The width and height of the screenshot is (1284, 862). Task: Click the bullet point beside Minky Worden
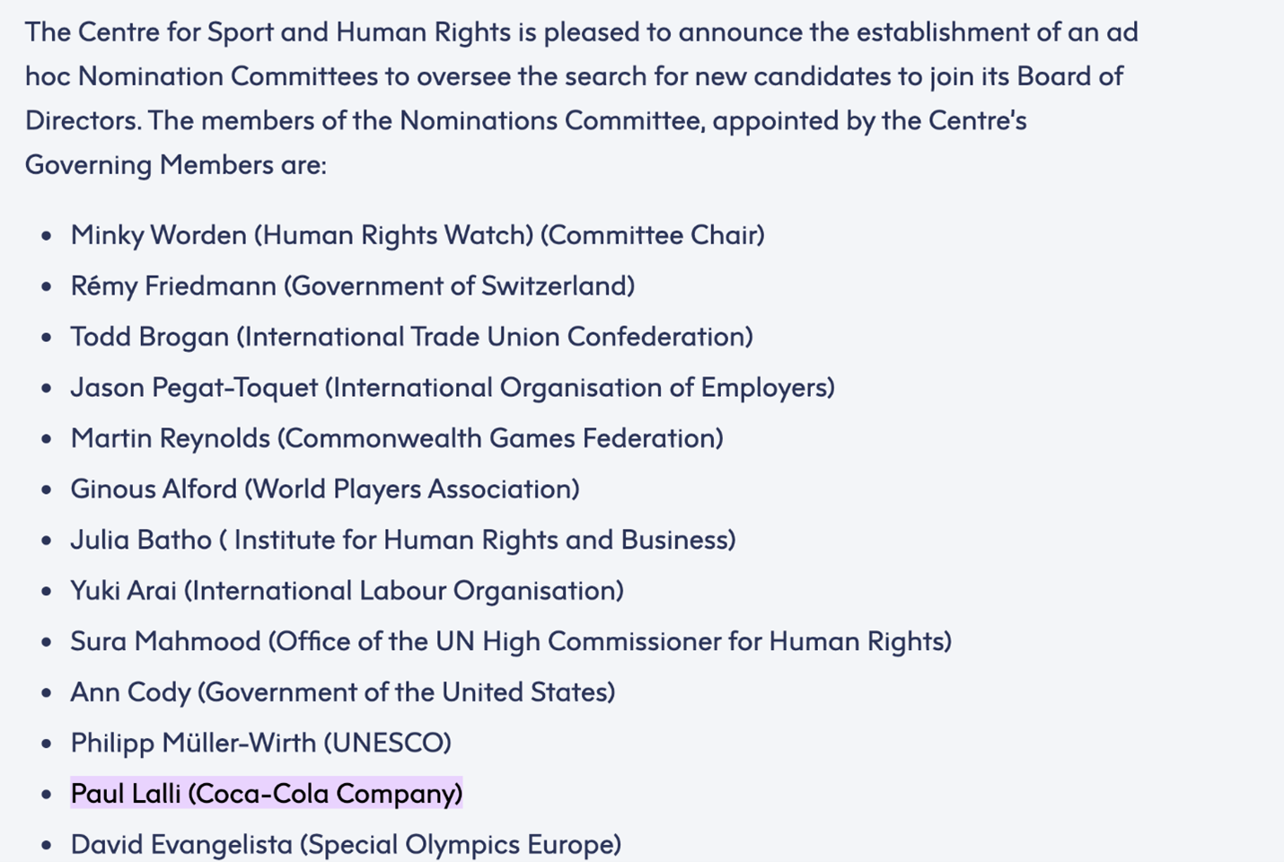click(47, 236)
